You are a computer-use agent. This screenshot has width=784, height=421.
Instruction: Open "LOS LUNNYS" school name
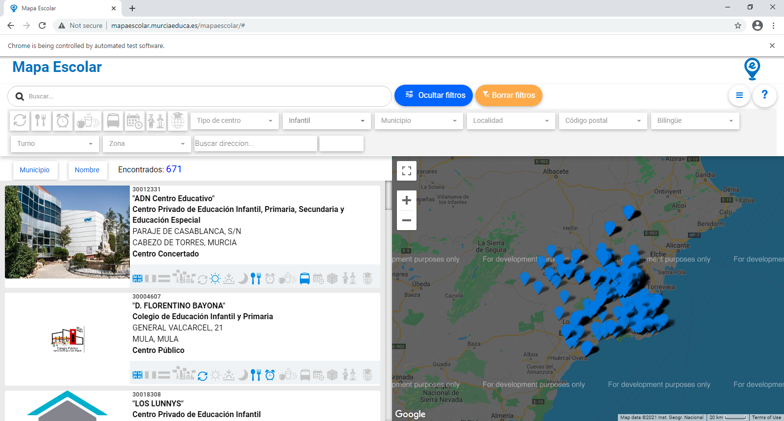tap(158, 403)
